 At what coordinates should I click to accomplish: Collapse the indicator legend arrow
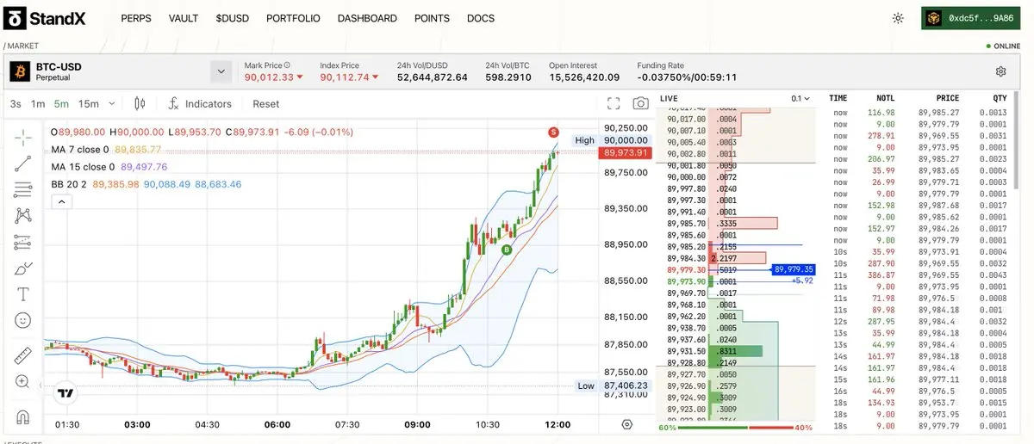pyautogui.click(x=61, y=202)
